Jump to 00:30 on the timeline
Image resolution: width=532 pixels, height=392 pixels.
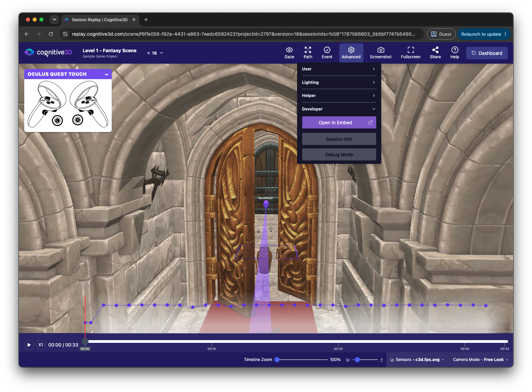tap(465, 349)
